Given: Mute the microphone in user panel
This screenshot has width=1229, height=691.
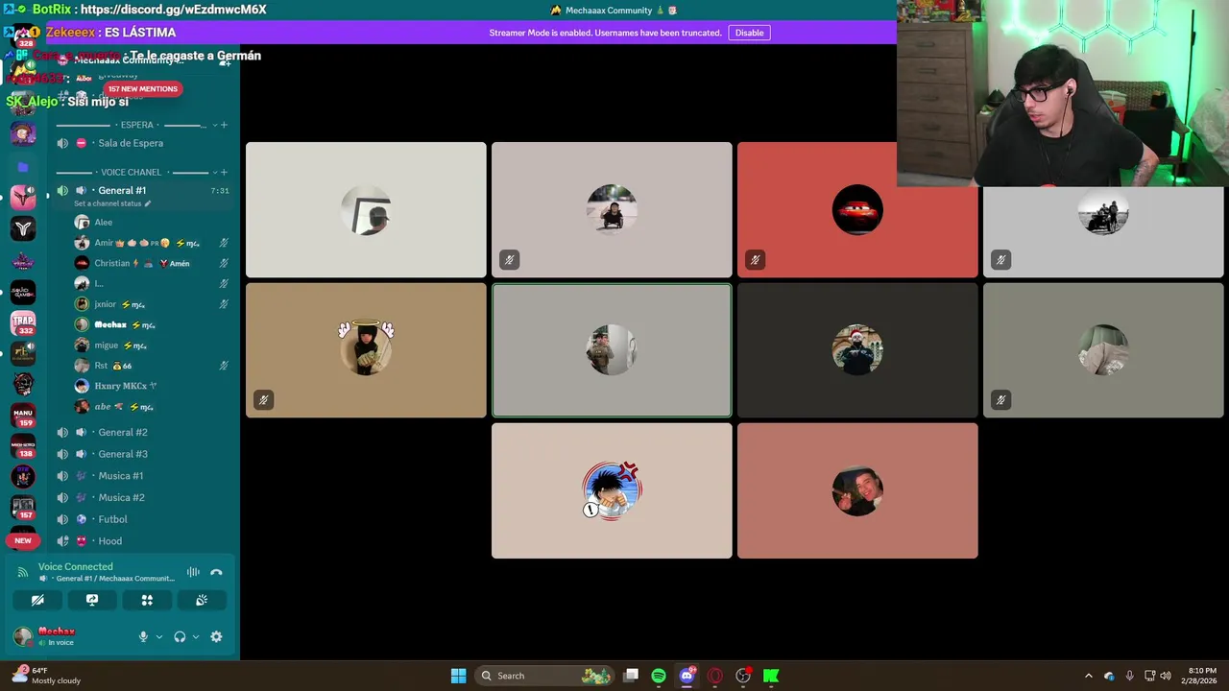Looking at the screenshot, I should (x=143, y=636).
